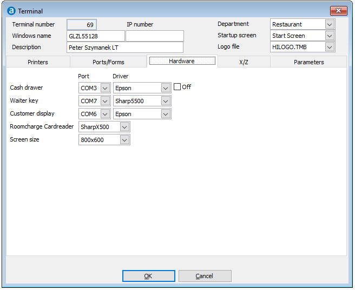Expand Roomcharge Cardreader SharpX500 dropdown

(124, 127)
